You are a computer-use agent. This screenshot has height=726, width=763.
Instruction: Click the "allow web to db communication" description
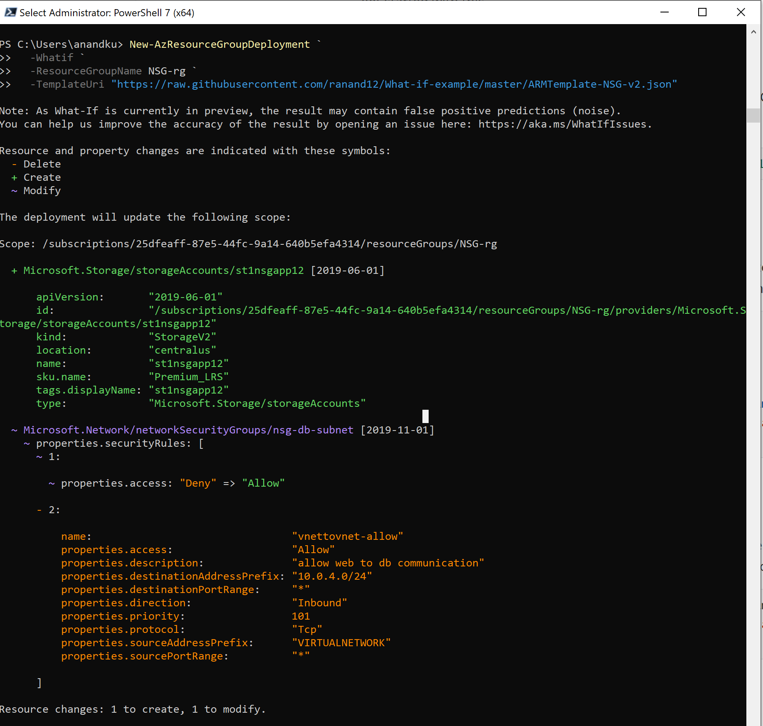pyautogui.click(x=388, y=563)
